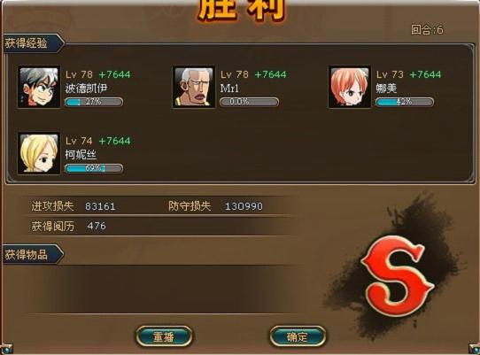480x355 pixels.
Task: Click 柯妮丝's 69% experience bar
Action: point(94,168)
